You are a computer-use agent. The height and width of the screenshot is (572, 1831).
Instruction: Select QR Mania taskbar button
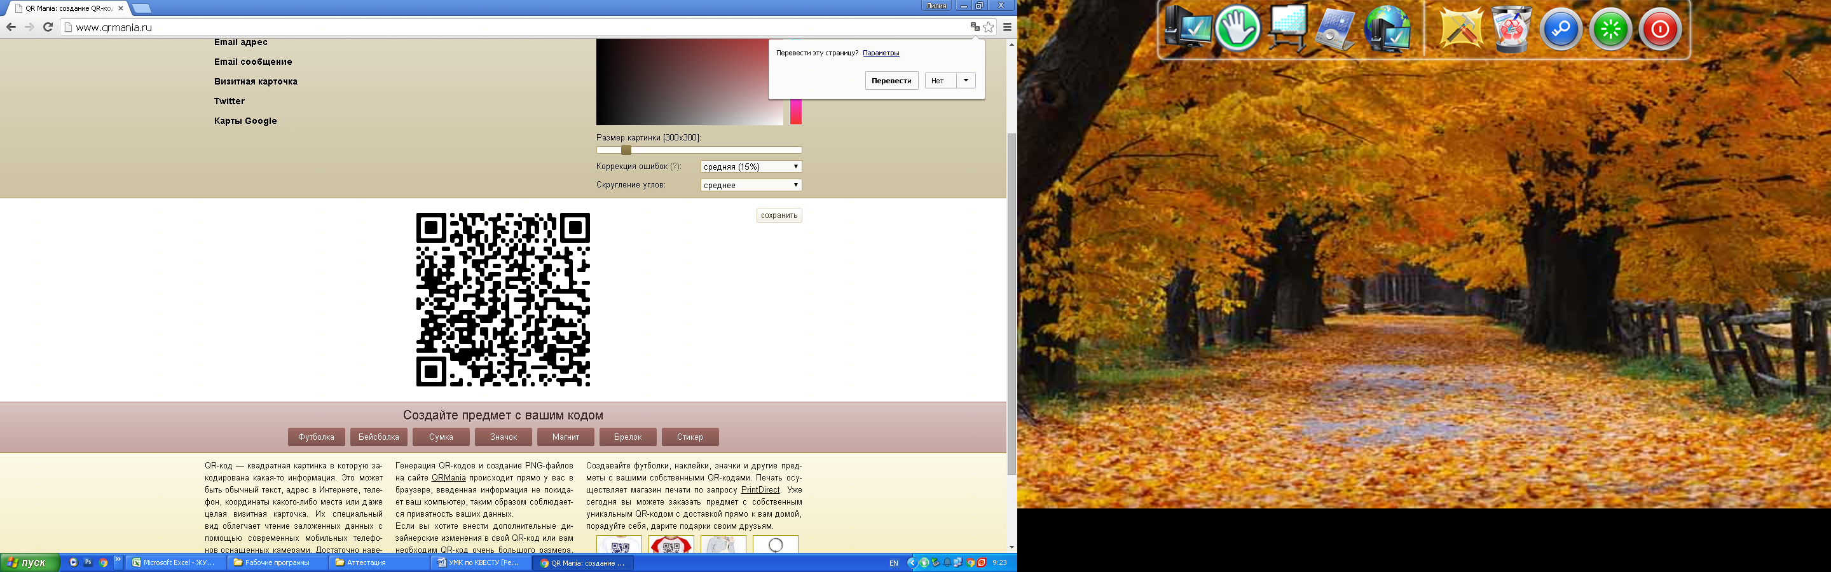(x=583, y=562)
